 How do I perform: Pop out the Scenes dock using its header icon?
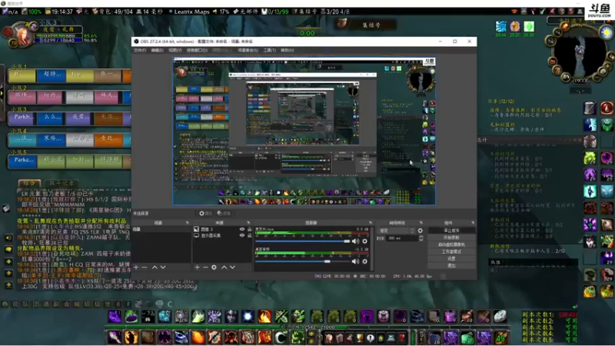pos(187,223)
